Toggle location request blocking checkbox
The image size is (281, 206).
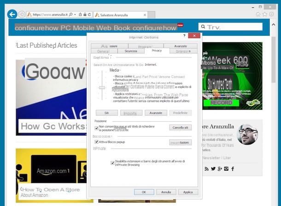pyautogui.click(x=96, y=128)
